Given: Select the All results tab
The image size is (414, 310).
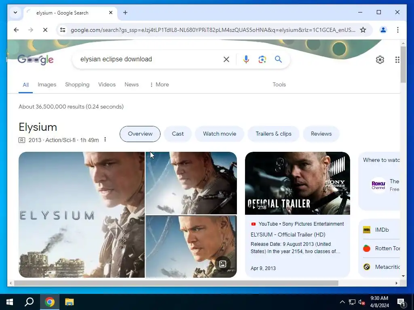Looking at the screenshot, I should tap(25, 85).
